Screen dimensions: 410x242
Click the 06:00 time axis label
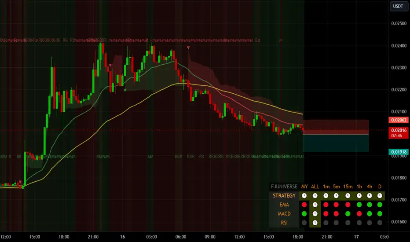tap(181, 237)
